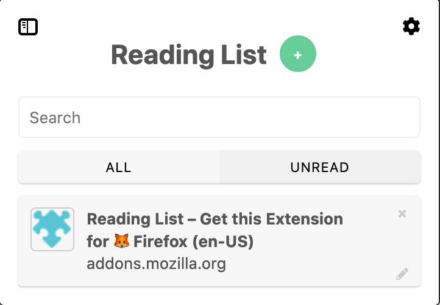Screen dimensions: 440x305
Task: Edit the entry using the pencil icon
Action: click(402, 274)
